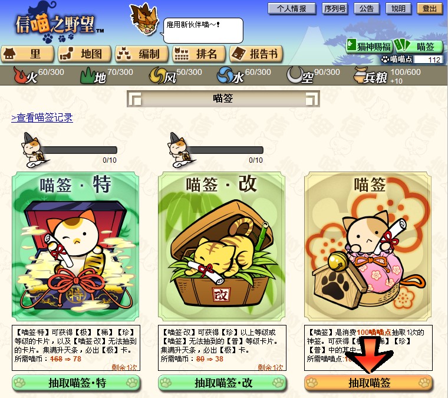Click the earth (地) resource icon
Image resolution: width=448 pixels, height=398 pixels.
[x=87, y=75]
